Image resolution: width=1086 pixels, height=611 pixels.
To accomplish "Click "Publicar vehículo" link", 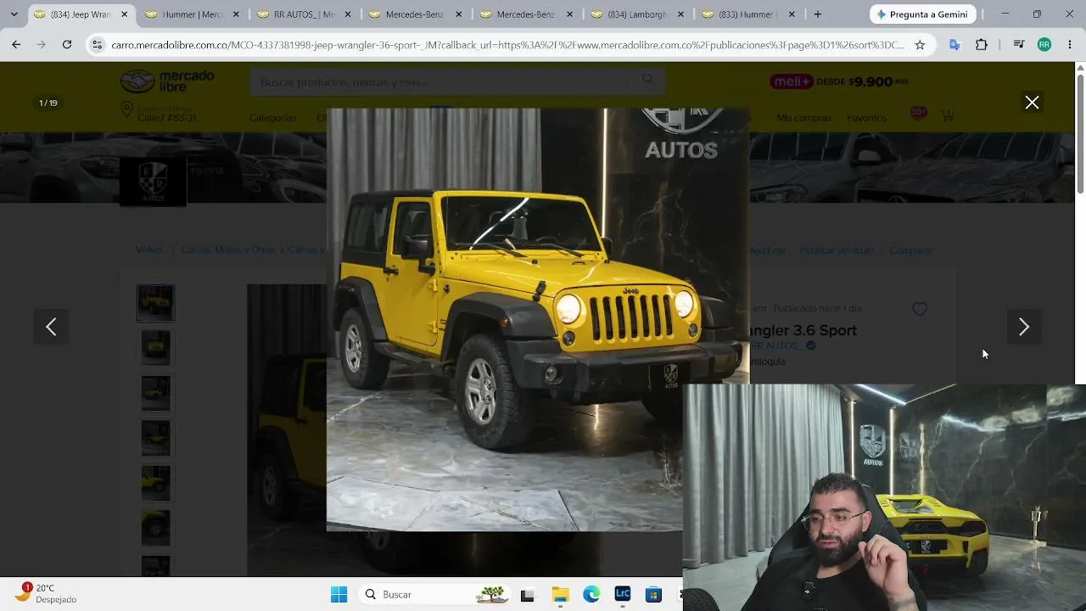I will (x=836, y=250).
